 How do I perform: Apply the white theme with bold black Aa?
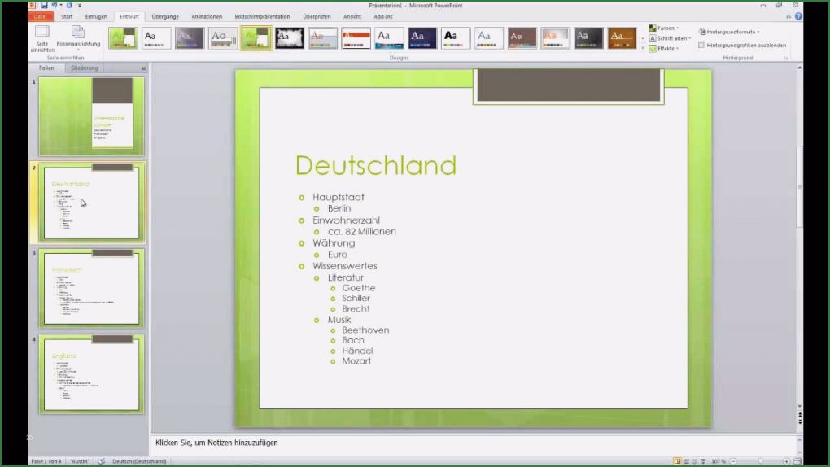pos(456,38)
